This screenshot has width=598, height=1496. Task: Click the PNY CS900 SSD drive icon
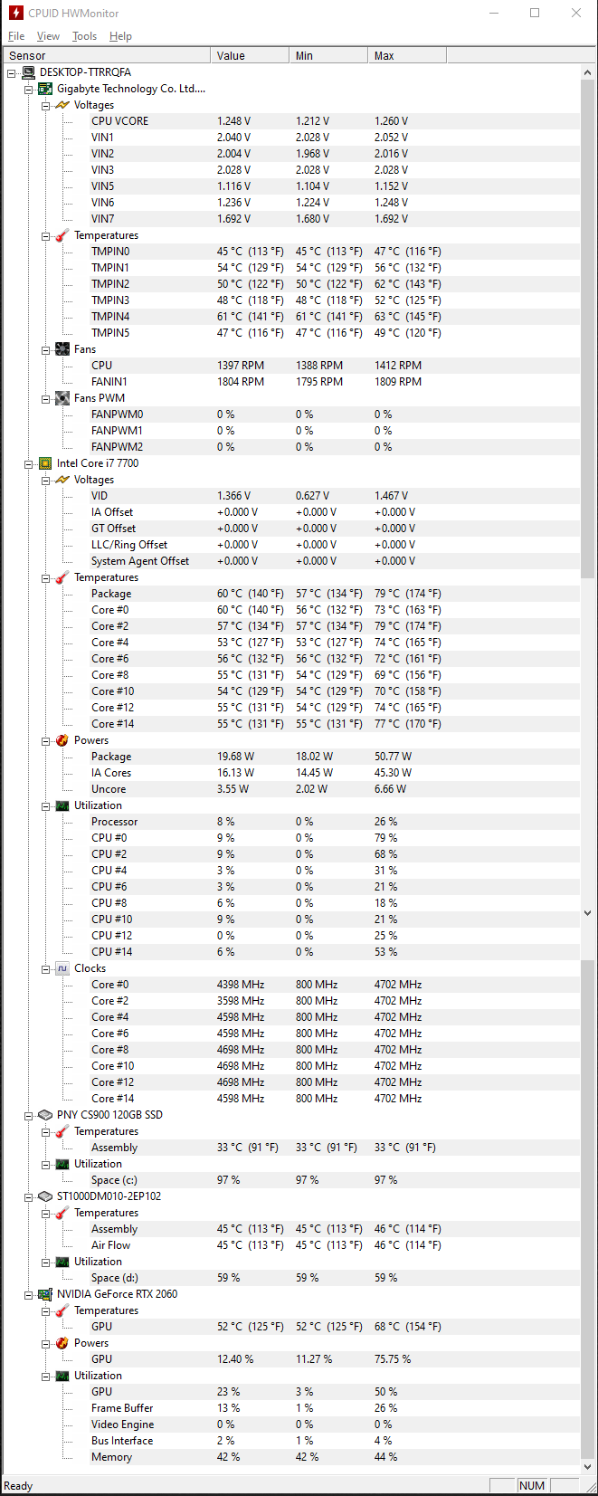coord(45,1115)
